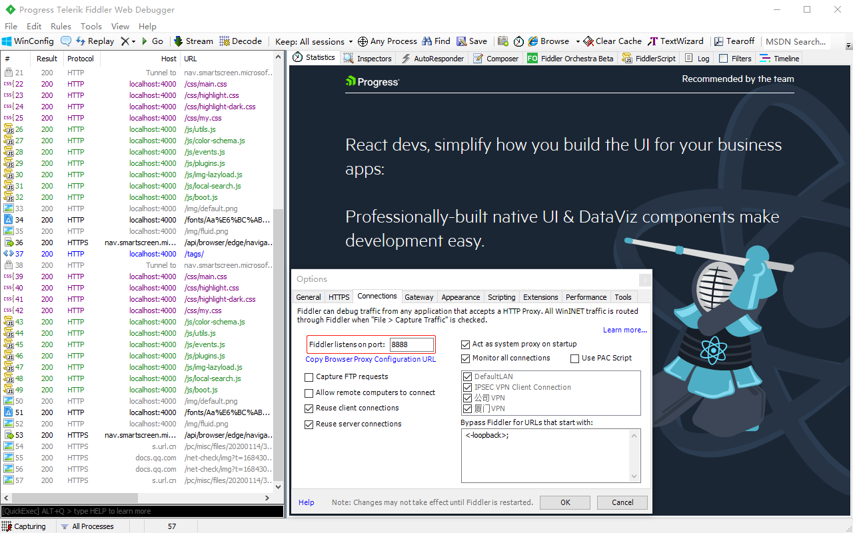Click Cancel in Options dialog

(x=622, y=502)
